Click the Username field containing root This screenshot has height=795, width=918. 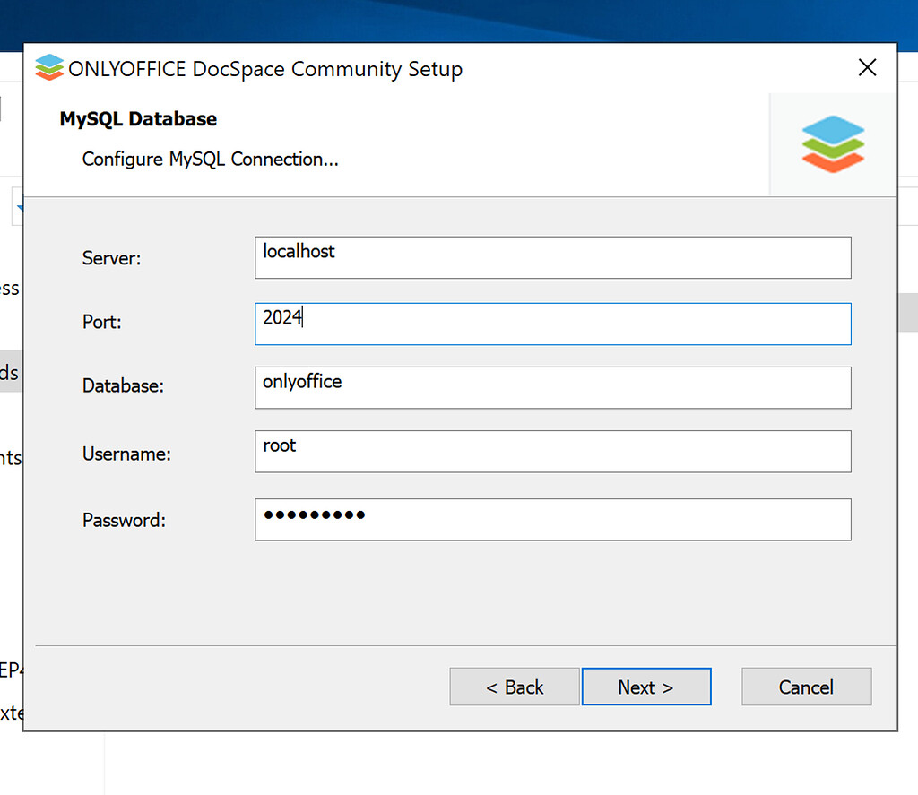tap(552, 452)
